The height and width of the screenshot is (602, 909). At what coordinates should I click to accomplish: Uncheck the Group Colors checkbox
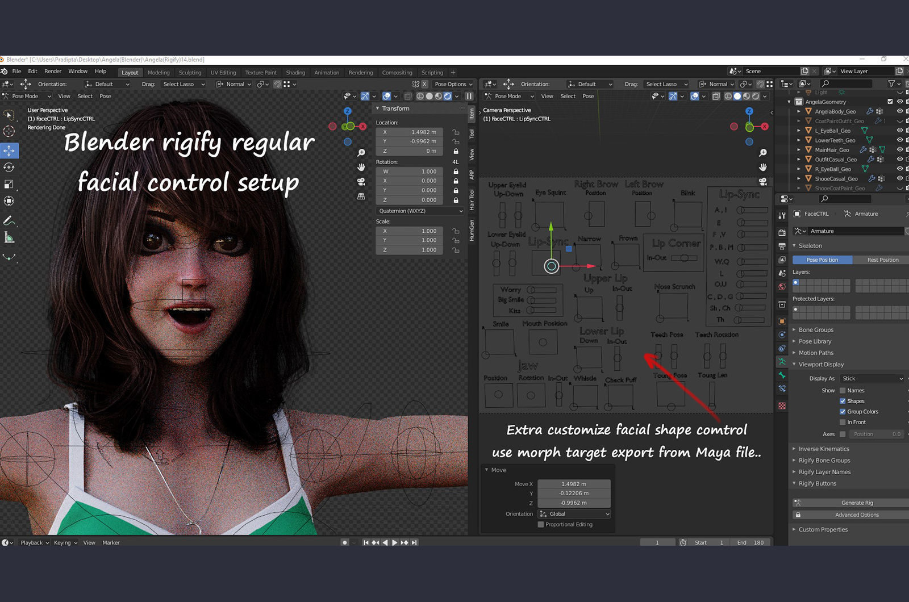click(x=843, y=412)
